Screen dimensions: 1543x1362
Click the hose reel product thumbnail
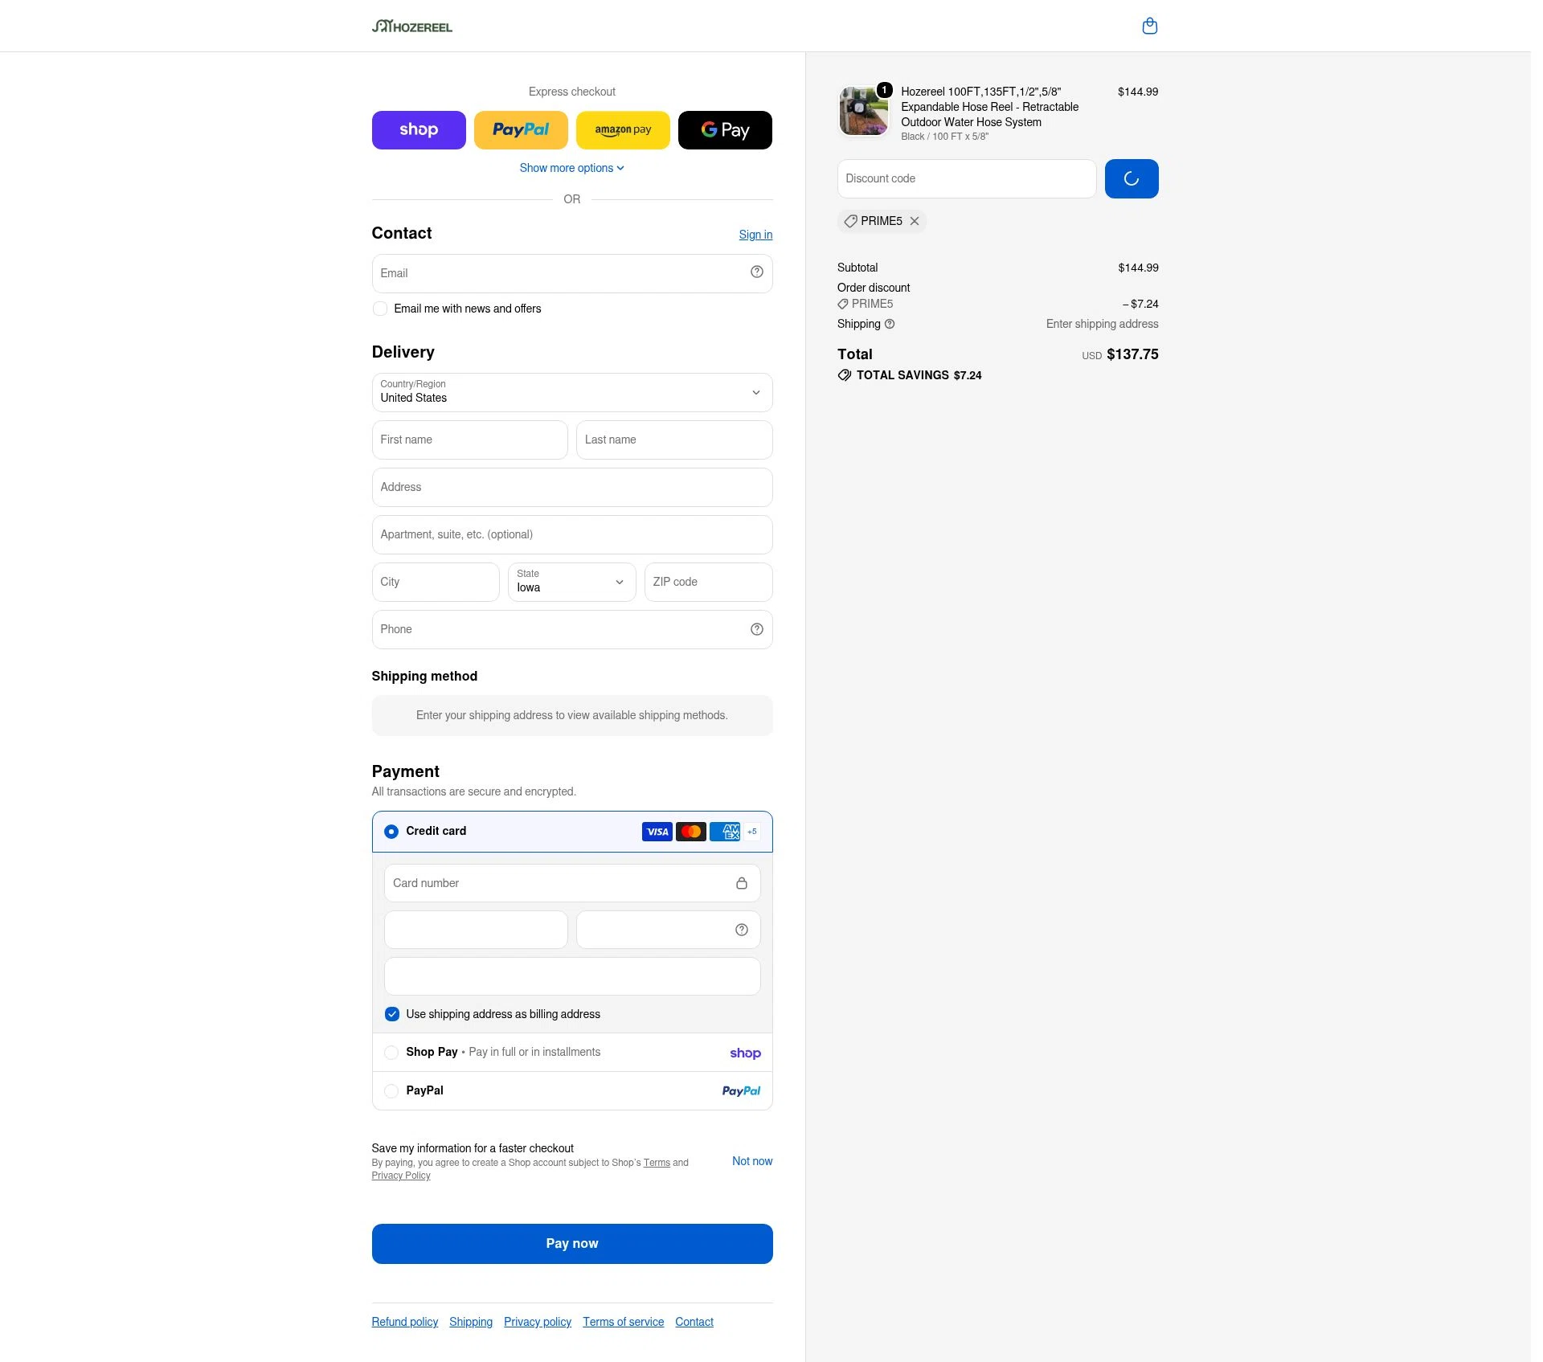(x=863, y=111)
